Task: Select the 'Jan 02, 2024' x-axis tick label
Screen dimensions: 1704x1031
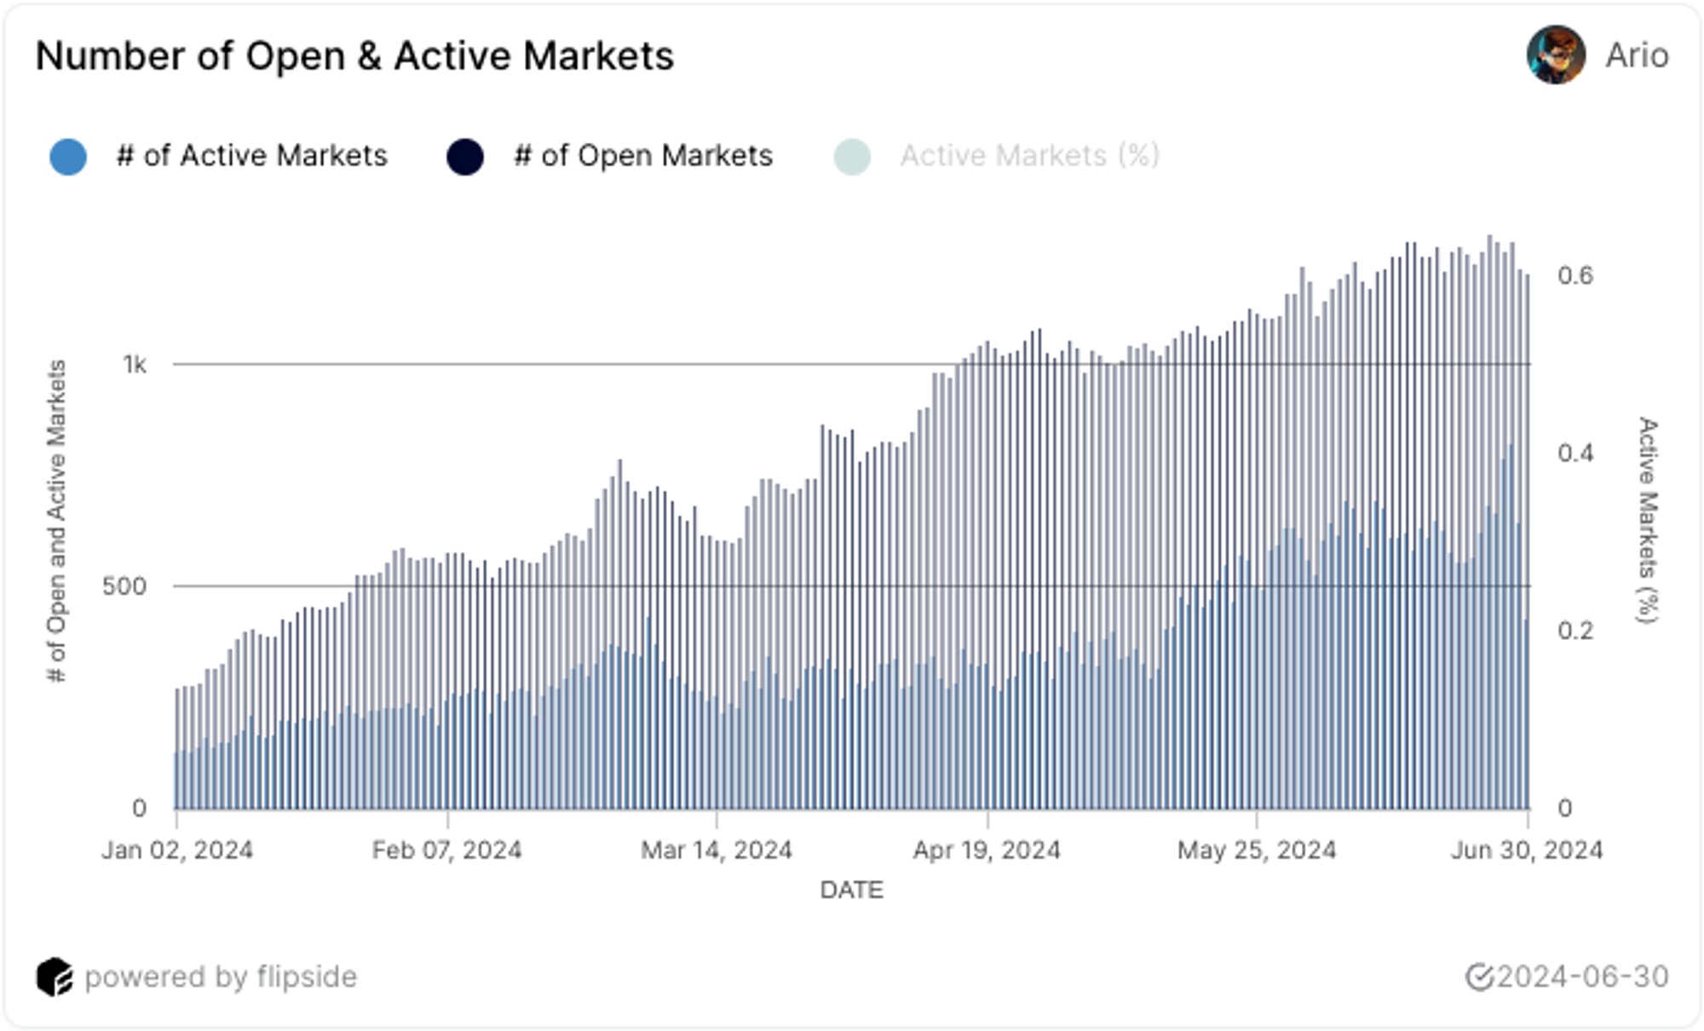Action: click(x=177, y=850)
